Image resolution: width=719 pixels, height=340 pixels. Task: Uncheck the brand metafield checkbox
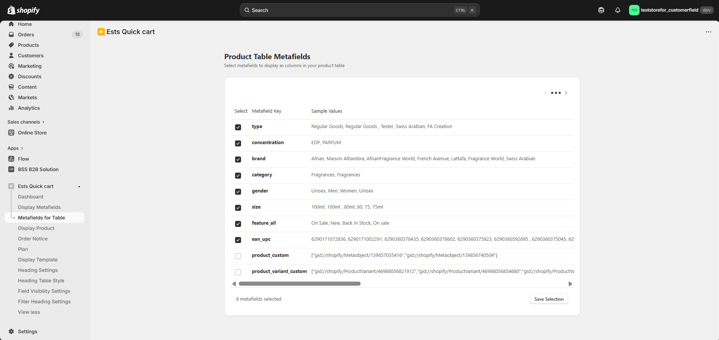[238, 159]
